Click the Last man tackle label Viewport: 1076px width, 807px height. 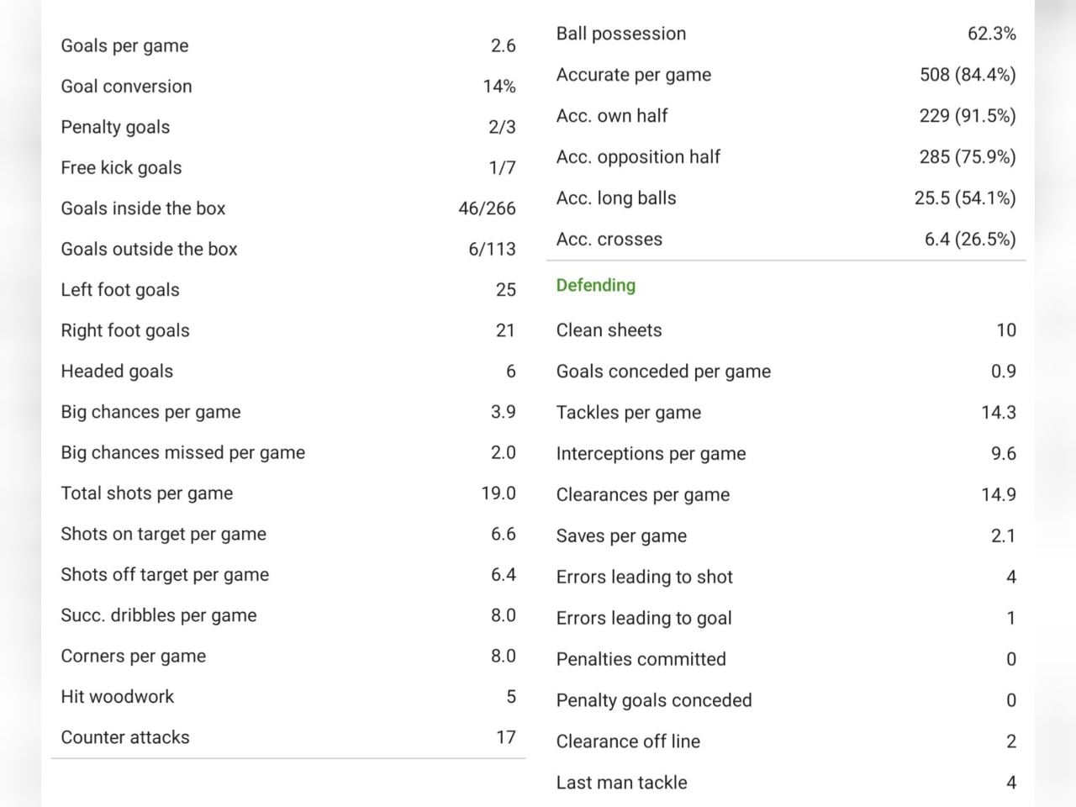(621, 783)
